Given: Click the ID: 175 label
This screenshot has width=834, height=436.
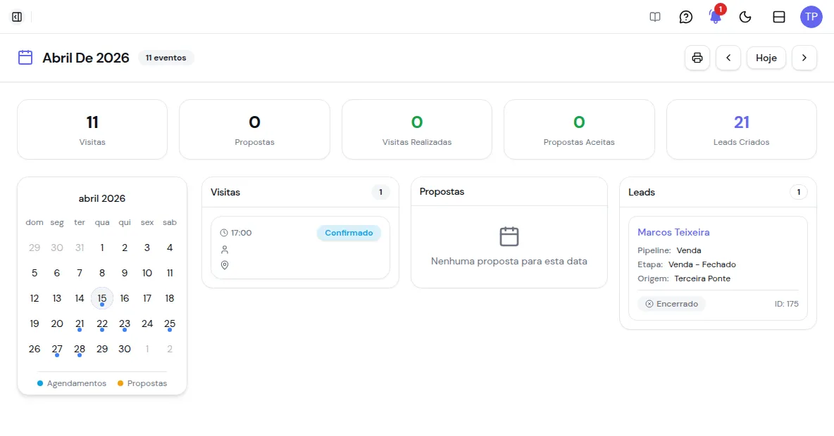Looking at the screenshot, I should pyautogui.click(x=786, y=304).
